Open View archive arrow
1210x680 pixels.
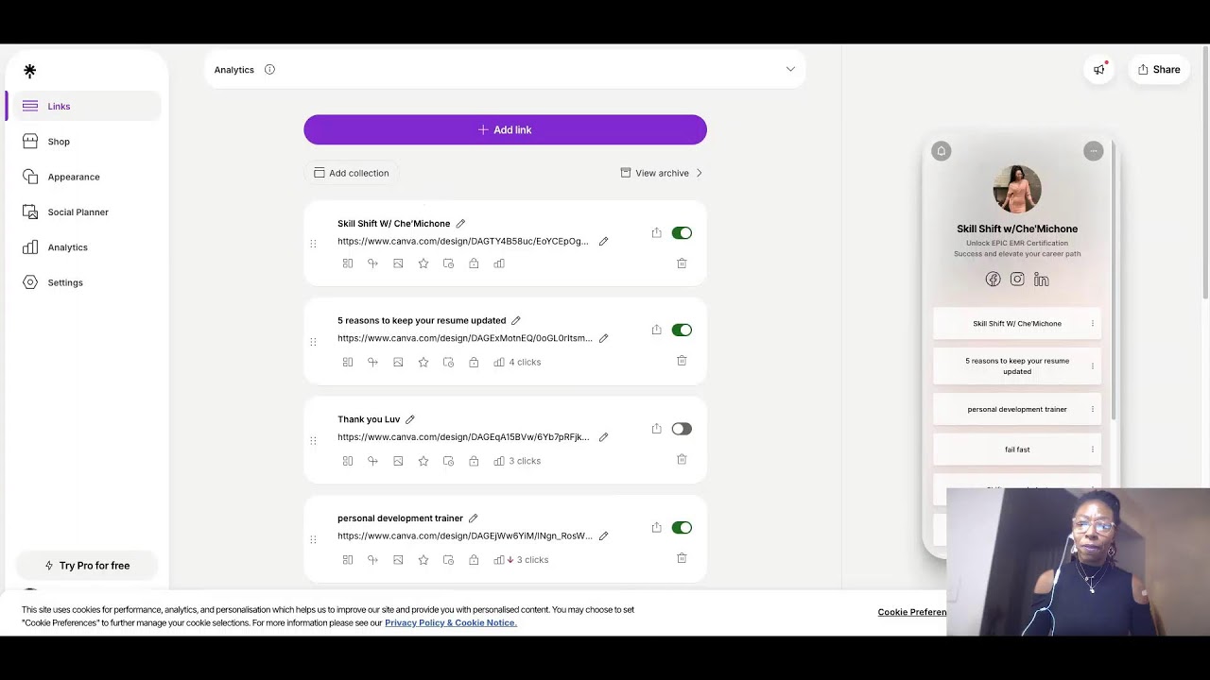[x=699, y=173]
